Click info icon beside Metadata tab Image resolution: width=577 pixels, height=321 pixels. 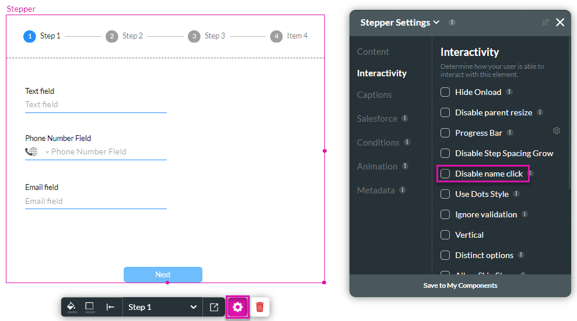tap(403, 190)
